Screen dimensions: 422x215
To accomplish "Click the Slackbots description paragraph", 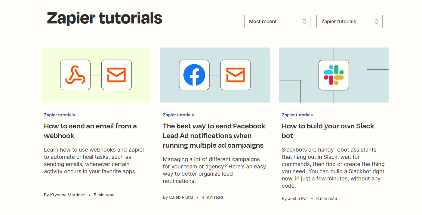I will (333, 167).
